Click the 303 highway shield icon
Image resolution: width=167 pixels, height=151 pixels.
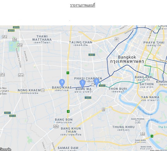(143, 134)
